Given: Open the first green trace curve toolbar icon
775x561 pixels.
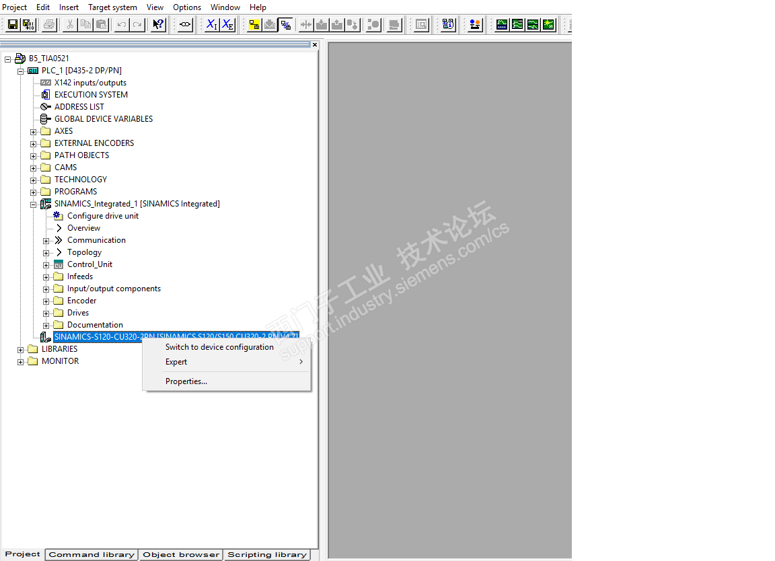Looking at the screenshot, I should (502, 24).
